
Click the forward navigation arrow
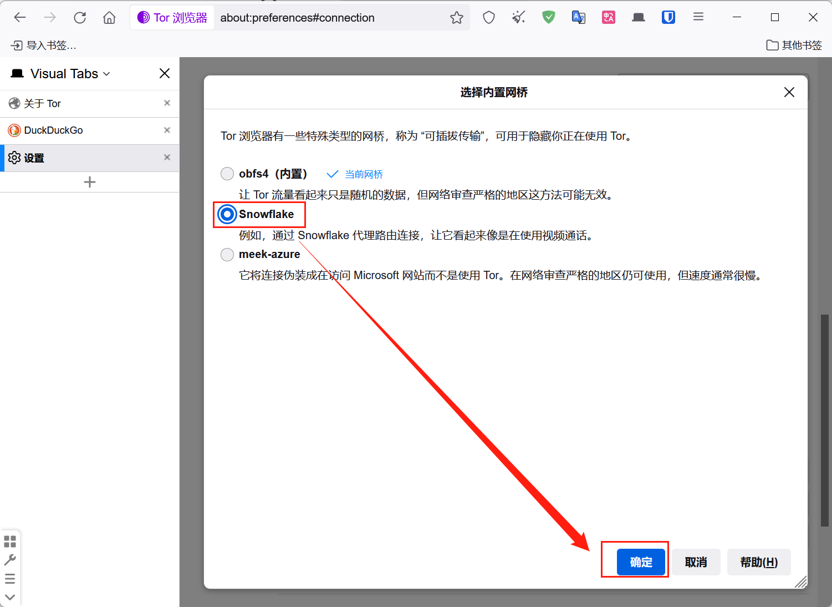coord(50,18)
